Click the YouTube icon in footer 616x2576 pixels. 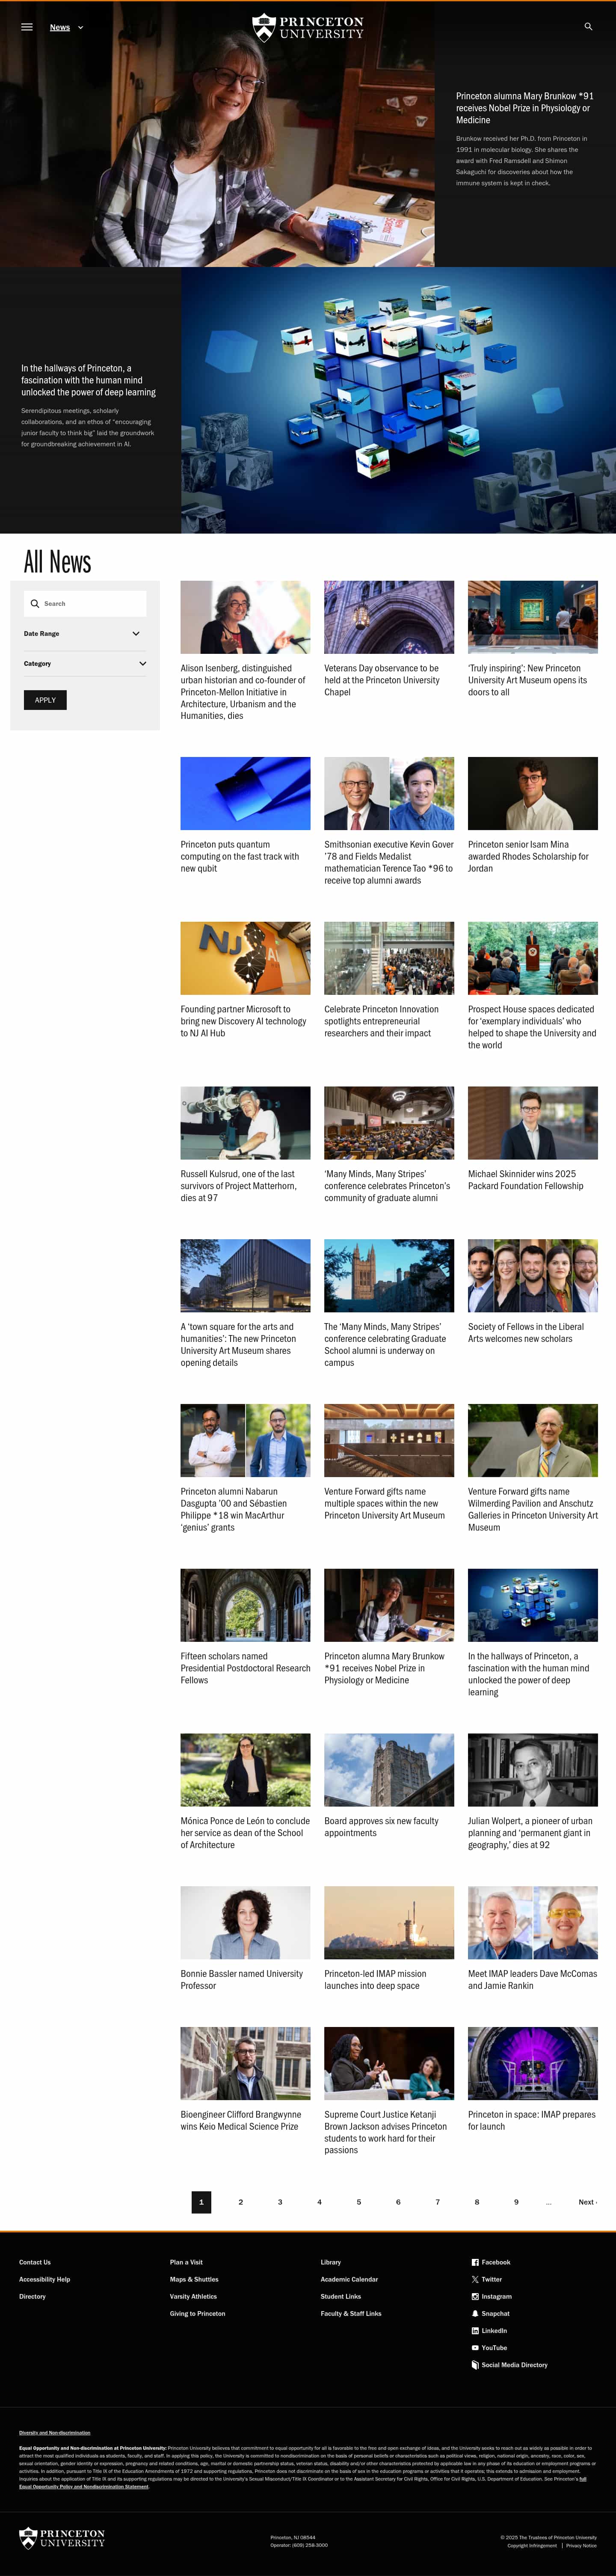coord(475,2347)
